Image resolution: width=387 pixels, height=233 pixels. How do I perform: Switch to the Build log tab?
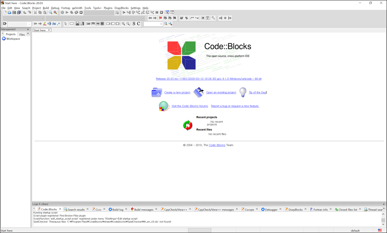[118, 209]
